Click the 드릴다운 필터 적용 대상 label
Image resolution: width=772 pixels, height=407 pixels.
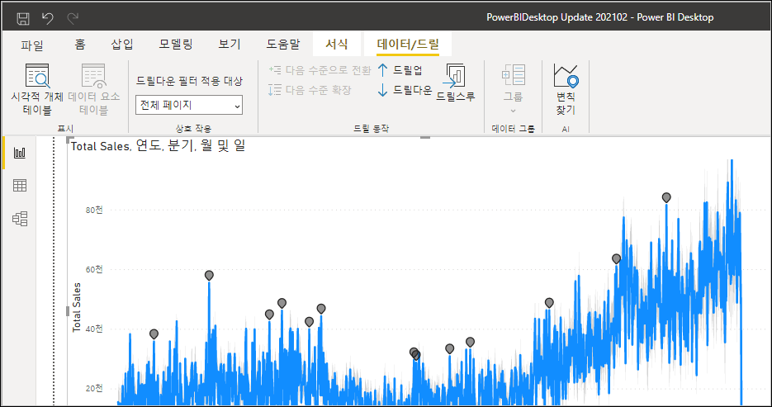(x=189, y=81)
